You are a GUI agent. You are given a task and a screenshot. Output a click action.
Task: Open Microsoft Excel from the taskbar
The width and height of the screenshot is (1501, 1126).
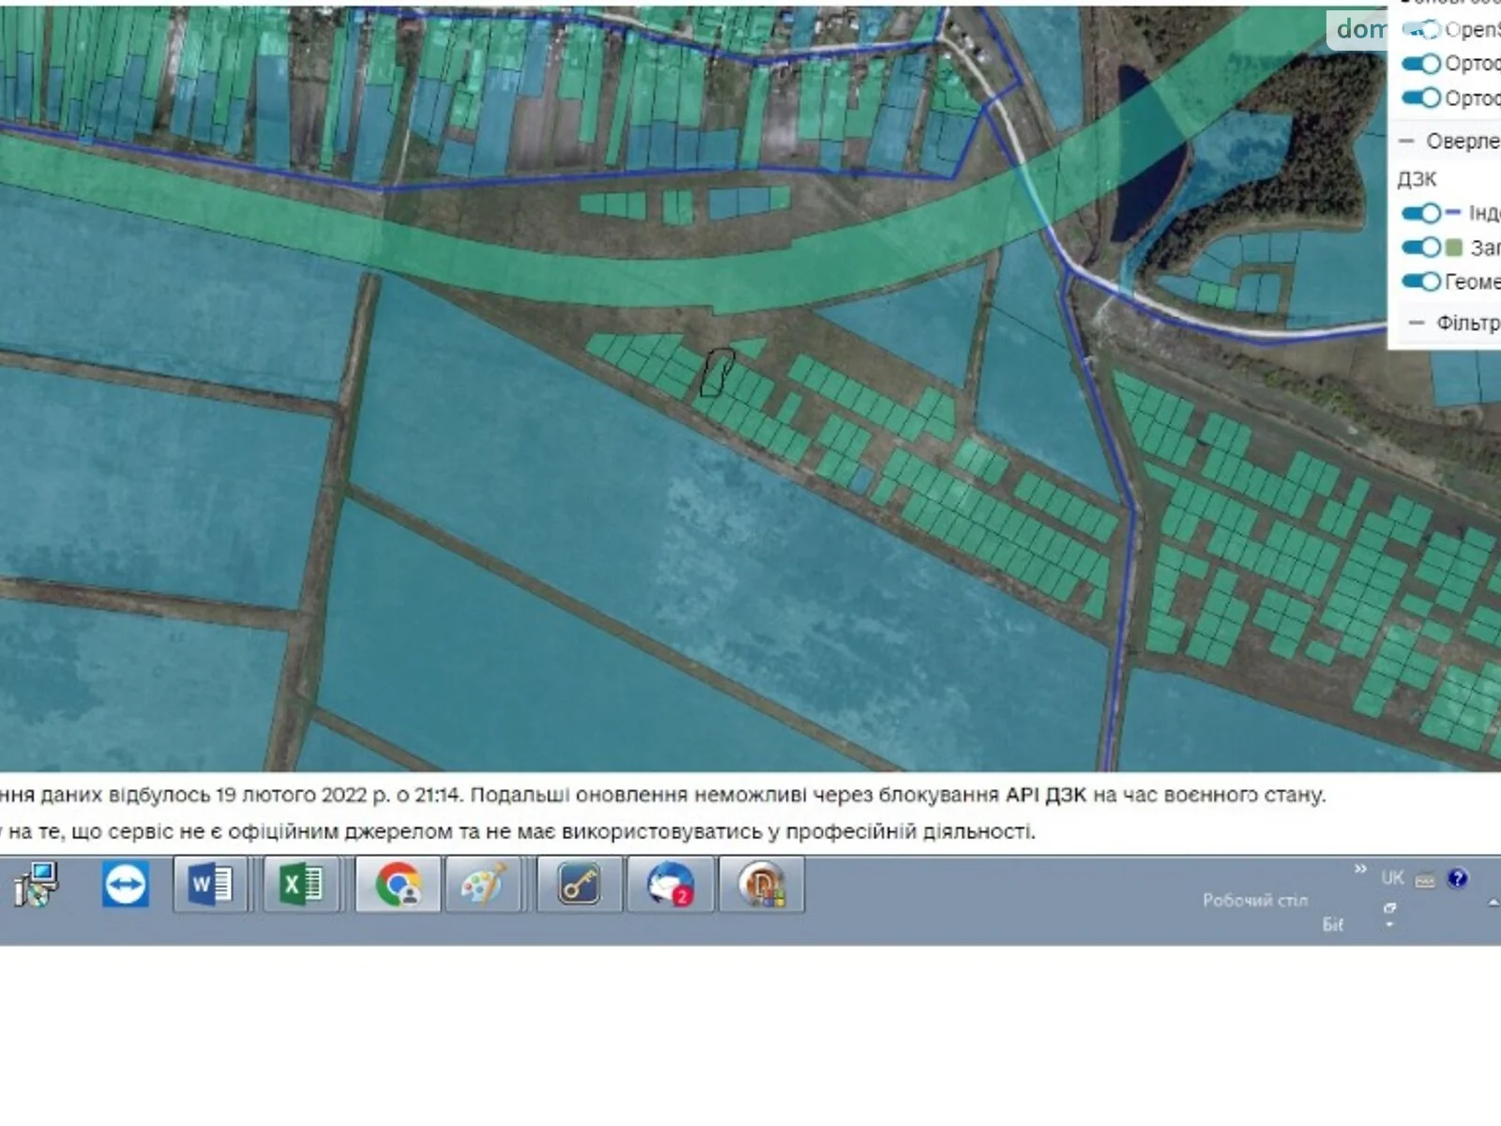click(300, 884)
